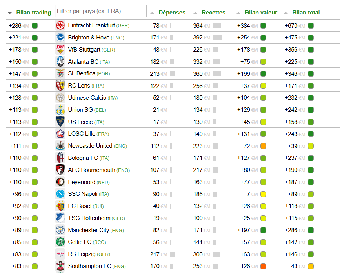Click the Celtic FC club crest
This screenshot has height=274, width=340.
[x=60, y=242]
